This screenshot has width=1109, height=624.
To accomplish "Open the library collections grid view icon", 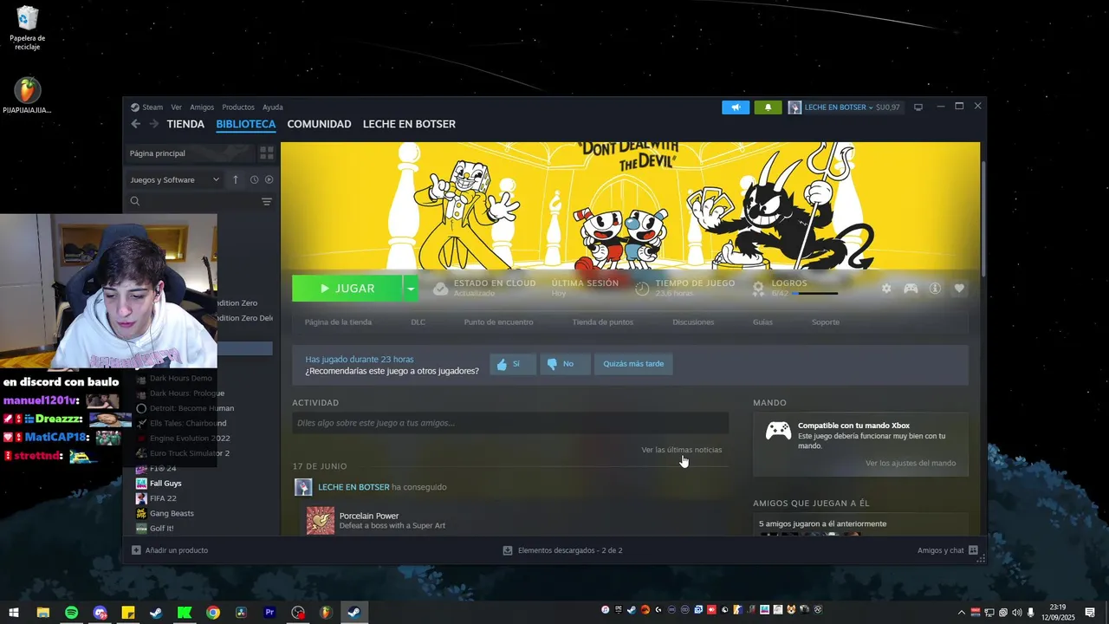I will point(267,153).
